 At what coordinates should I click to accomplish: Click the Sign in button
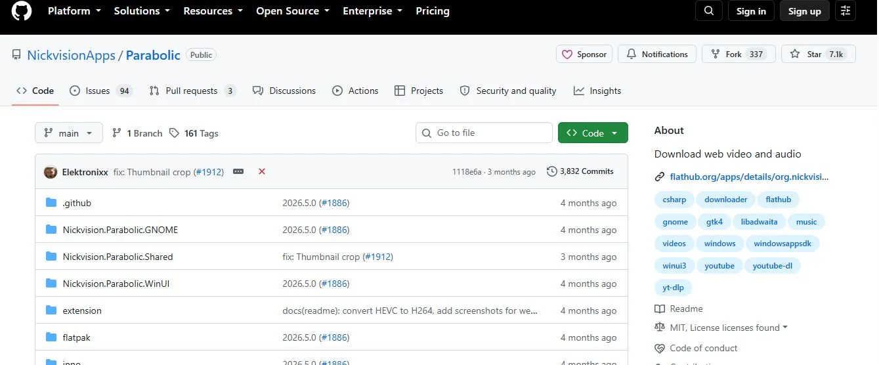click(751, 11)
